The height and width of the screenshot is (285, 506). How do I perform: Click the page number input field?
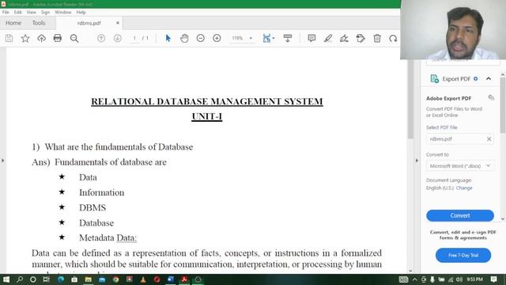point(134,38)
